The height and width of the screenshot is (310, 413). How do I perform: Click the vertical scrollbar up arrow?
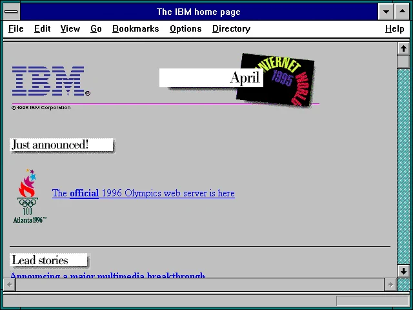403,49
